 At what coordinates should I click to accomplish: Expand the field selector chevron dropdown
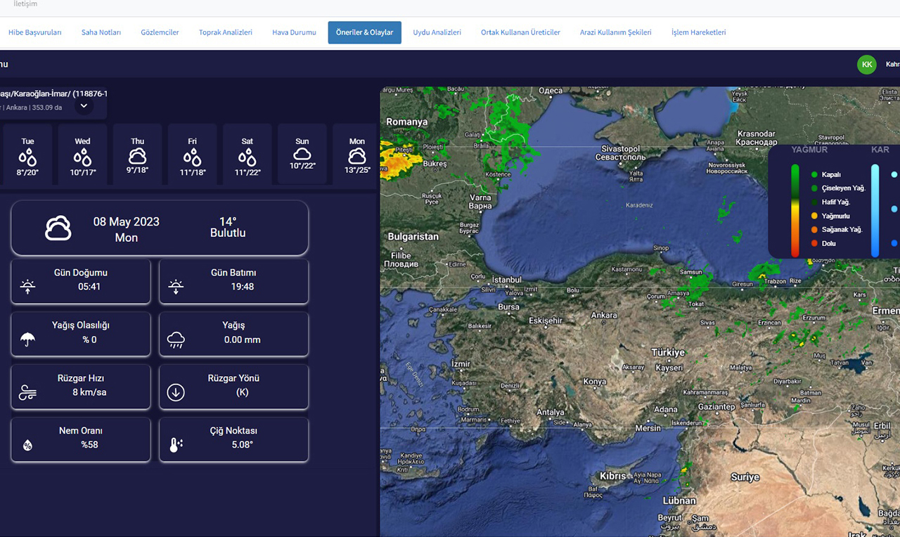coord(83,106)
